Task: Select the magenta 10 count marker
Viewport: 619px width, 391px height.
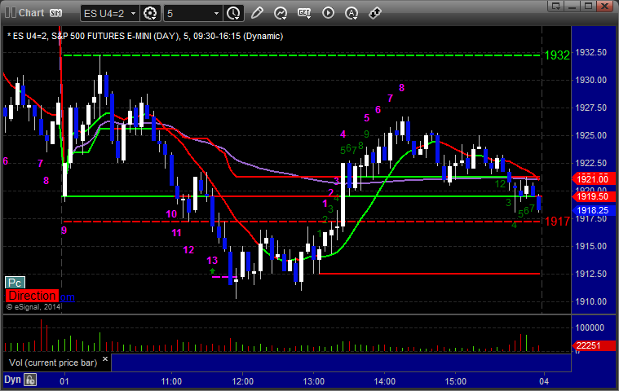Action: pos(171,214)
